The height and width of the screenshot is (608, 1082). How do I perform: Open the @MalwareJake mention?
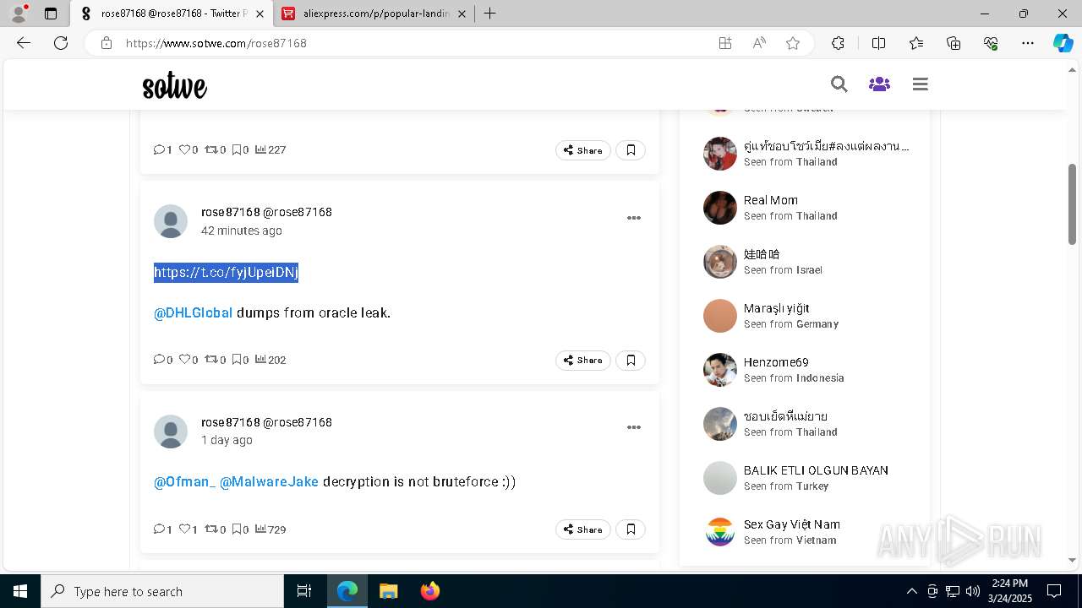pos(269,481)
